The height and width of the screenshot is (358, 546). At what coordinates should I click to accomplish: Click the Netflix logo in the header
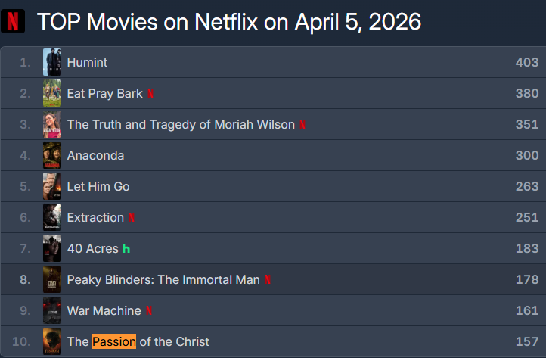[x=13, y=20]
